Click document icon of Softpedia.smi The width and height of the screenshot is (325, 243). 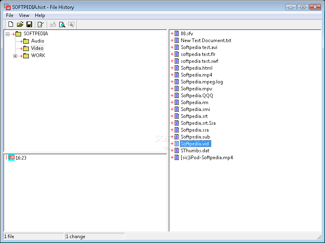(177, 109)
